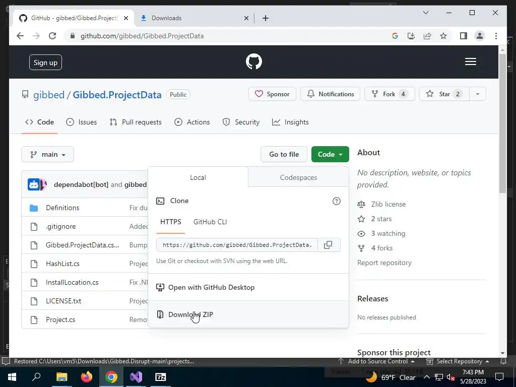Open the Actions tab
This screenshot has width=516, height=387.
(192, 122)
